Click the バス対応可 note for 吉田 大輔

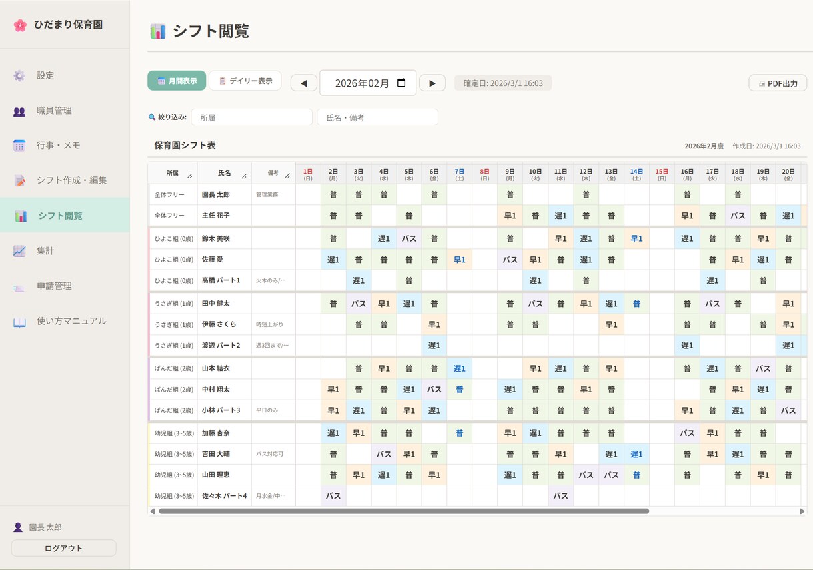pos(270,454)
